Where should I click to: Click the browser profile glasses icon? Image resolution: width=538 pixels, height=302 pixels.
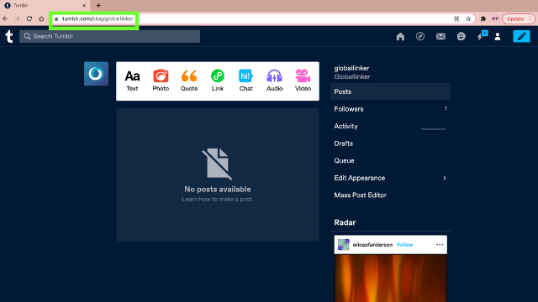click(495, 18)
